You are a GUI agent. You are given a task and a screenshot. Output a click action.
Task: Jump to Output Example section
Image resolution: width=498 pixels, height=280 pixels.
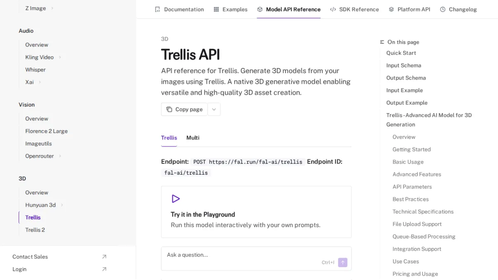[x=407, y=103]
